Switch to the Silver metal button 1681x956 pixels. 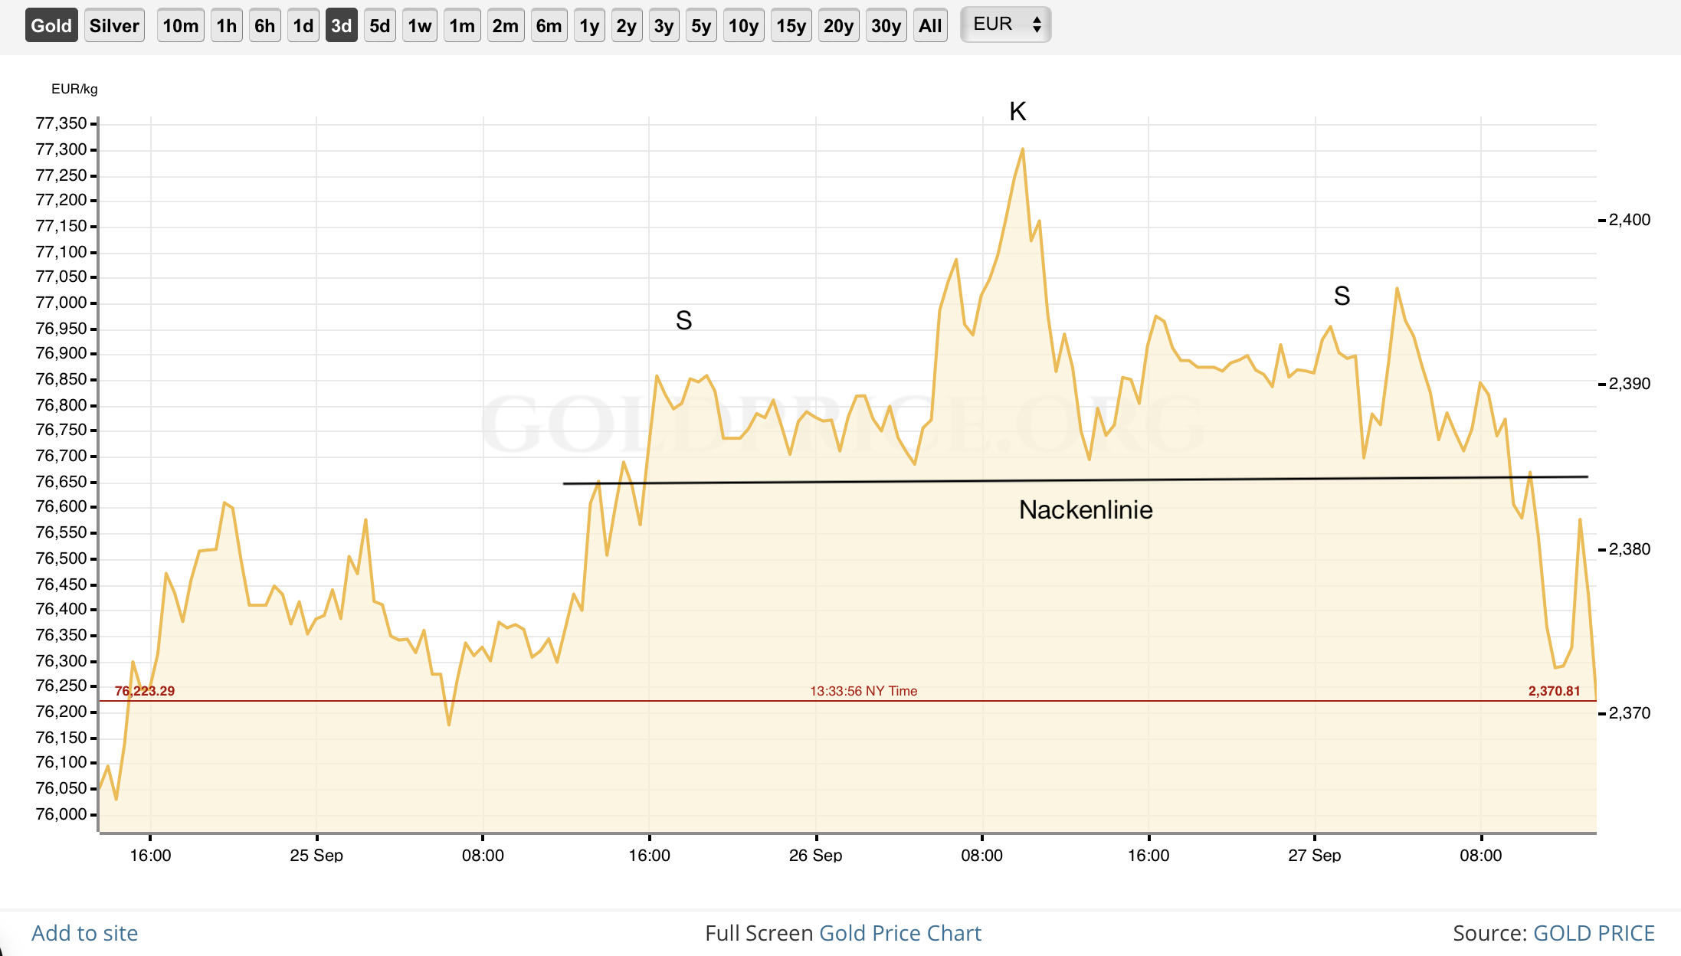[x=114, y=25]
